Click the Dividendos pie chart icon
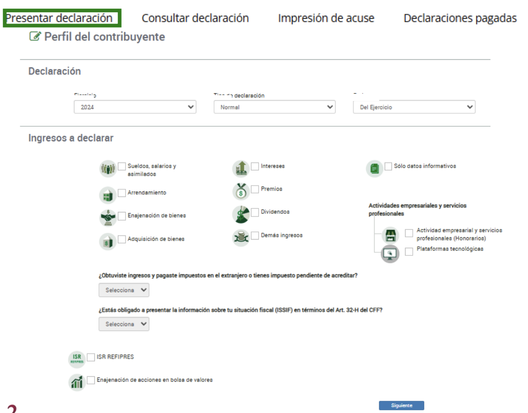The height and width of the screenshot is (413, 528). [x=241, y=214]
